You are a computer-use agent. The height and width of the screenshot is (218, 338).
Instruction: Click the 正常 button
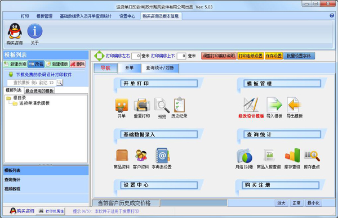pyautogui.click(x=297, y=203)
